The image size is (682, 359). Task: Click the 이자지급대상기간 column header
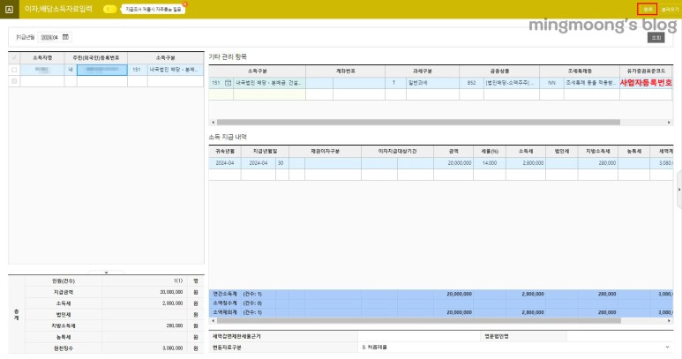(398, 151)
